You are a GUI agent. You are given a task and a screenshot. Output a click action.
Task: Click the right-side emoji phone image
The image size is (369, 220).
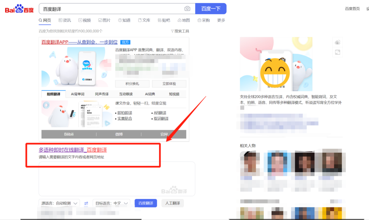[276, 64]
